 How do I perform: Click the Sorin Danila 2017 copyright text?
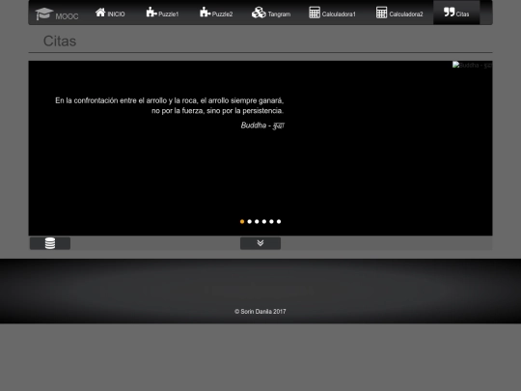[x=260, y=312]
